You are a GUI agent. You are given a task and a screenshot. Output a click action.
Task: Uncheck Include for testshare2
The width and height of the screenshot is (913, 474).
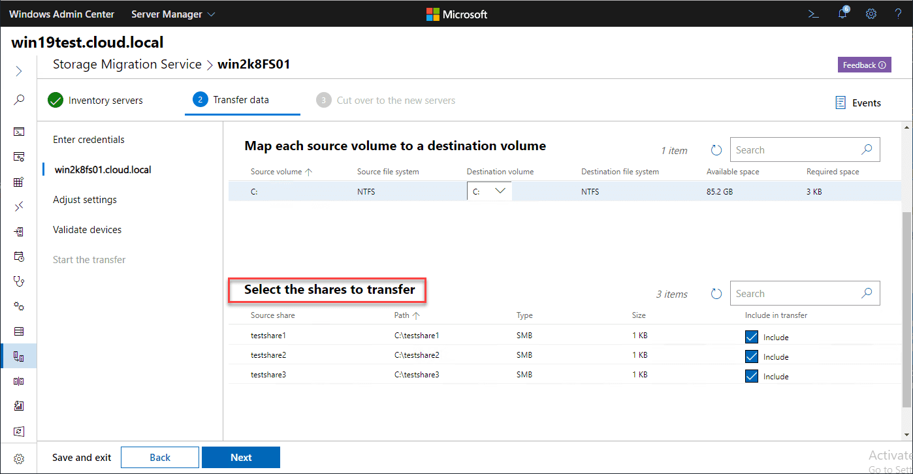[x=752, y=356]
